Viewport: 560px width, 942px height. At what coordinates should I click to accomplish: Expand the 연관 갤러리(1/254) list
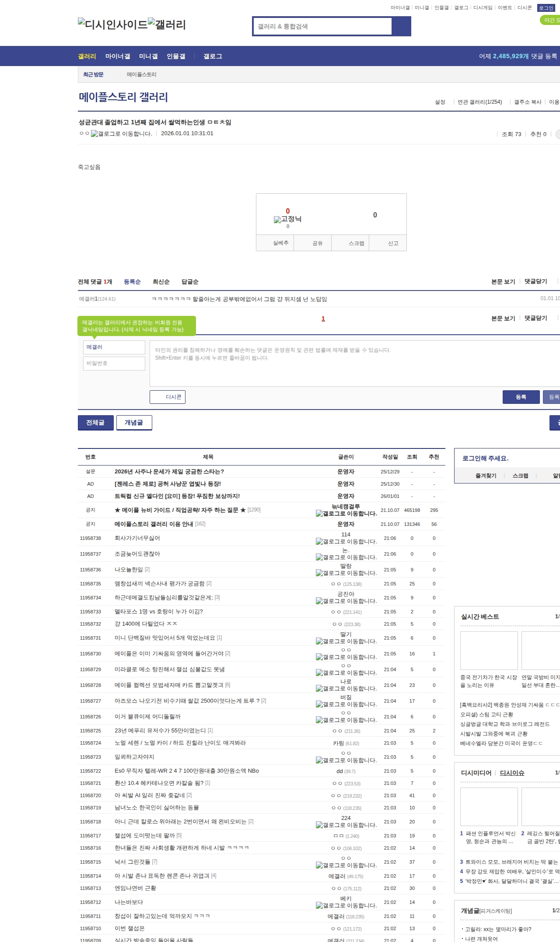pos(479,102)
